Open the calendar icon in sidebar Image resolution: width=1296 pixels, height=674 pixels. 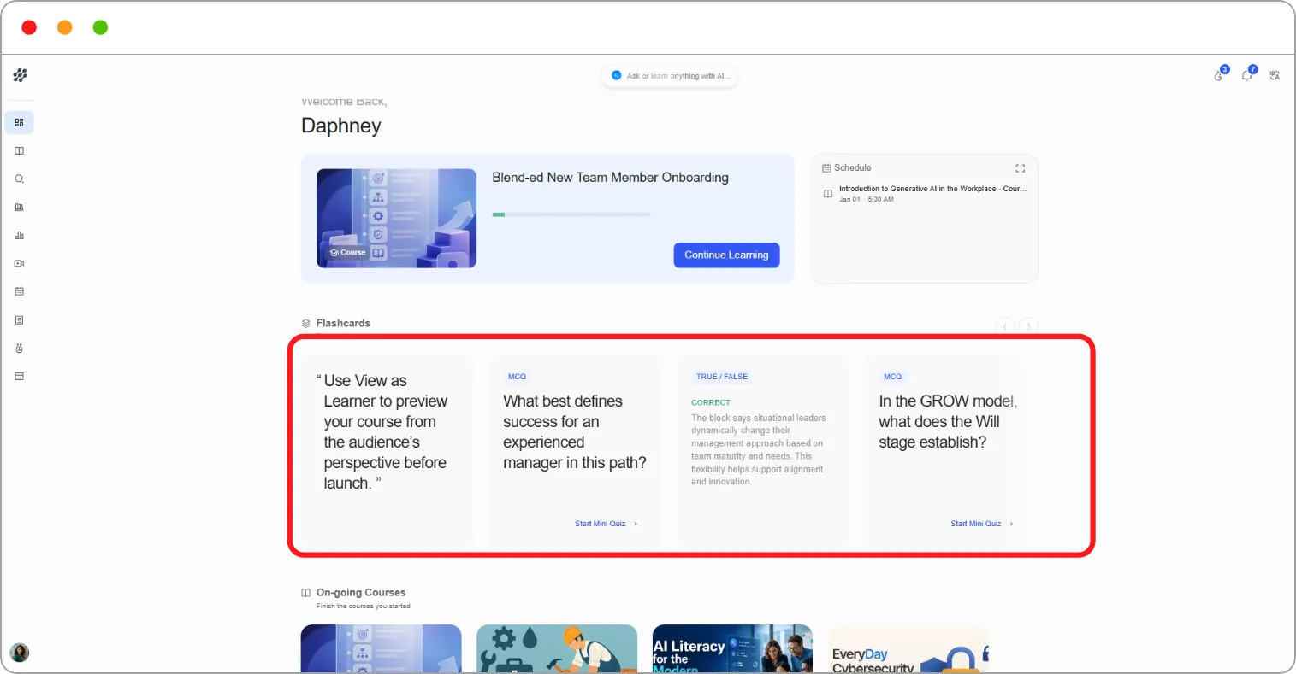tap(19, 291)
